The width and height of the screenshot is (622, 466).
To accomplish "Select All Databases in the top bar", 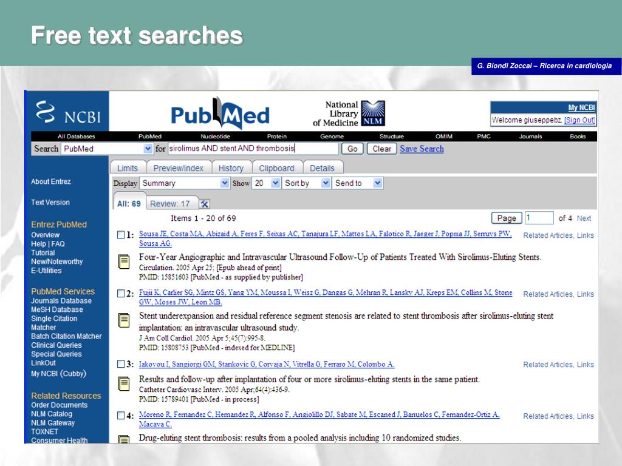I will point(76,137).
